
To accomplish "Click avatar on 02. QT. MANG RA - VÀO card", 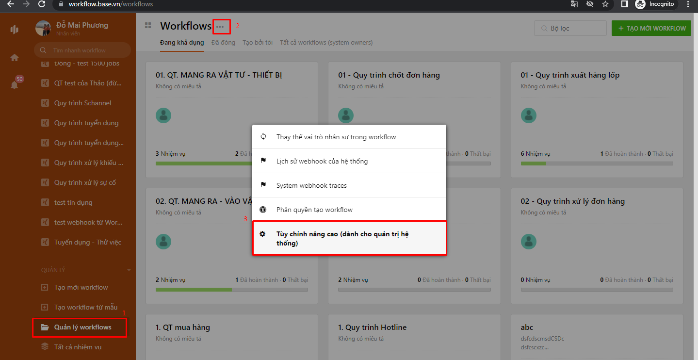I will (163, 241).
